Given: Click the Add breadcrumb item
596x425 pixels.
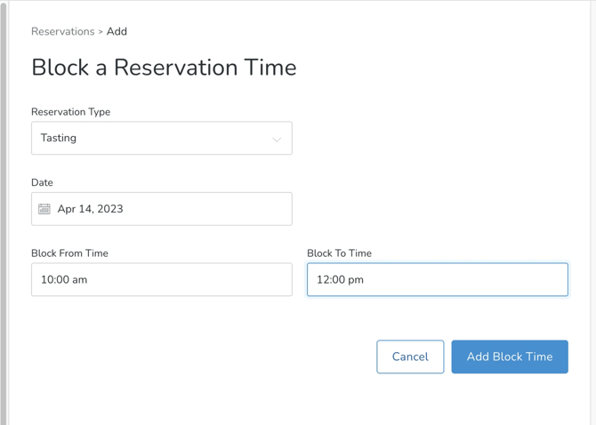Looking at the screenshot, I should pos(117,32).
